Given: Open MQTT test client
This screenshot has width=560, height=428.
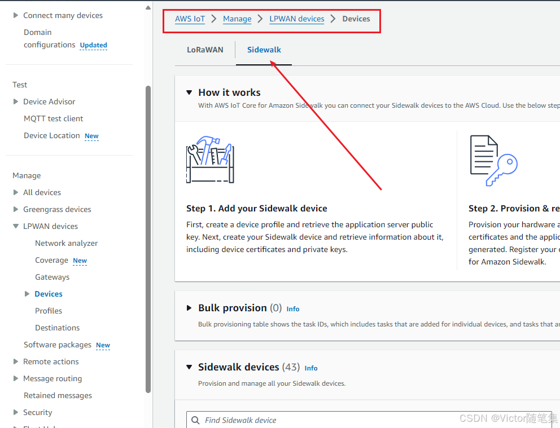Looking at the screenshot, I should [53, 118].
